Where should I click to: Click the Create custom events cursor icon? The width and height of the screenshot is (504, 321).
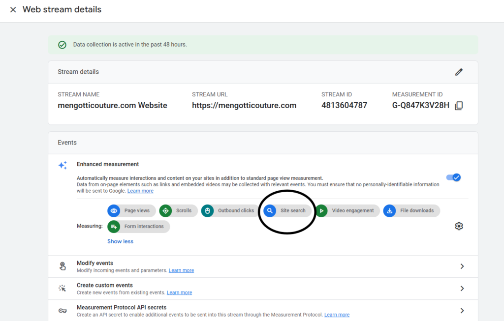(x=63, y=288)
